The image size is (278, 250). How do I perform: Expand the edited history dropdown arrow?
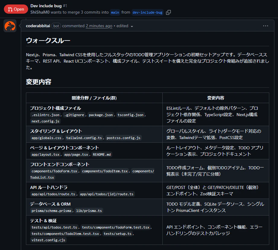coord(132,27)
